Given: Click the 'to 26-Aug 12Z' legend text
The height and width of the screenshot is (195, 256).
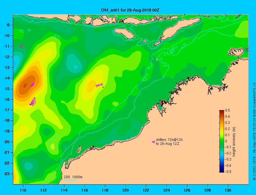Looking at the screenshot, I should (168, 144).
